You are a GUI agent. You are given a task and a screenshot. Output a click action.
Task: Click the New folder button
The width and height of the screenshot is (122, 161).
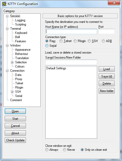coord(107,91)
